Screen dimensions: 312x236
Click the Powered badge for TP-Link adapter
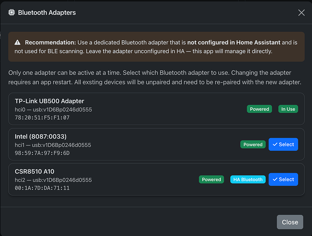tap(259, 109)
